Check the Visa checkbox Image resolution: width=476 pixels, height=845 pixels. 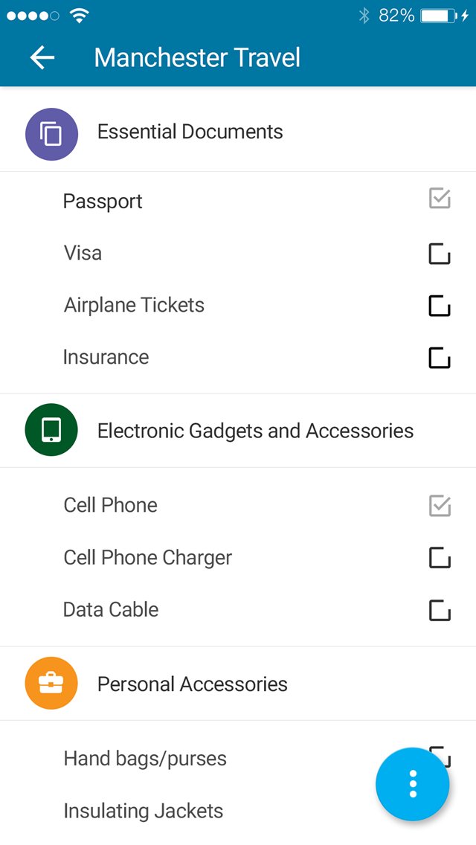[x=440, y=254]
